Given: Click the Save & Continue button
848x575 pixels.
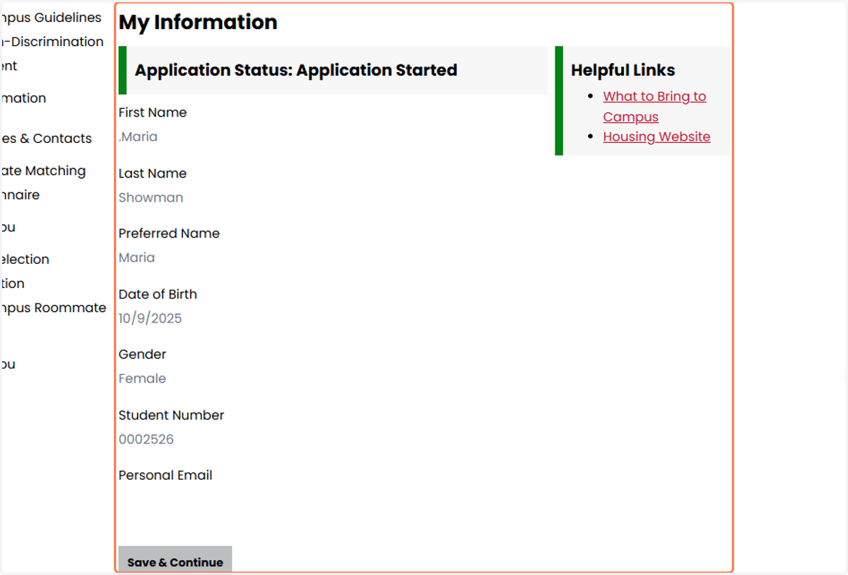Looking at the screenshot, I should pyautogui.click(x=175, y=559).
